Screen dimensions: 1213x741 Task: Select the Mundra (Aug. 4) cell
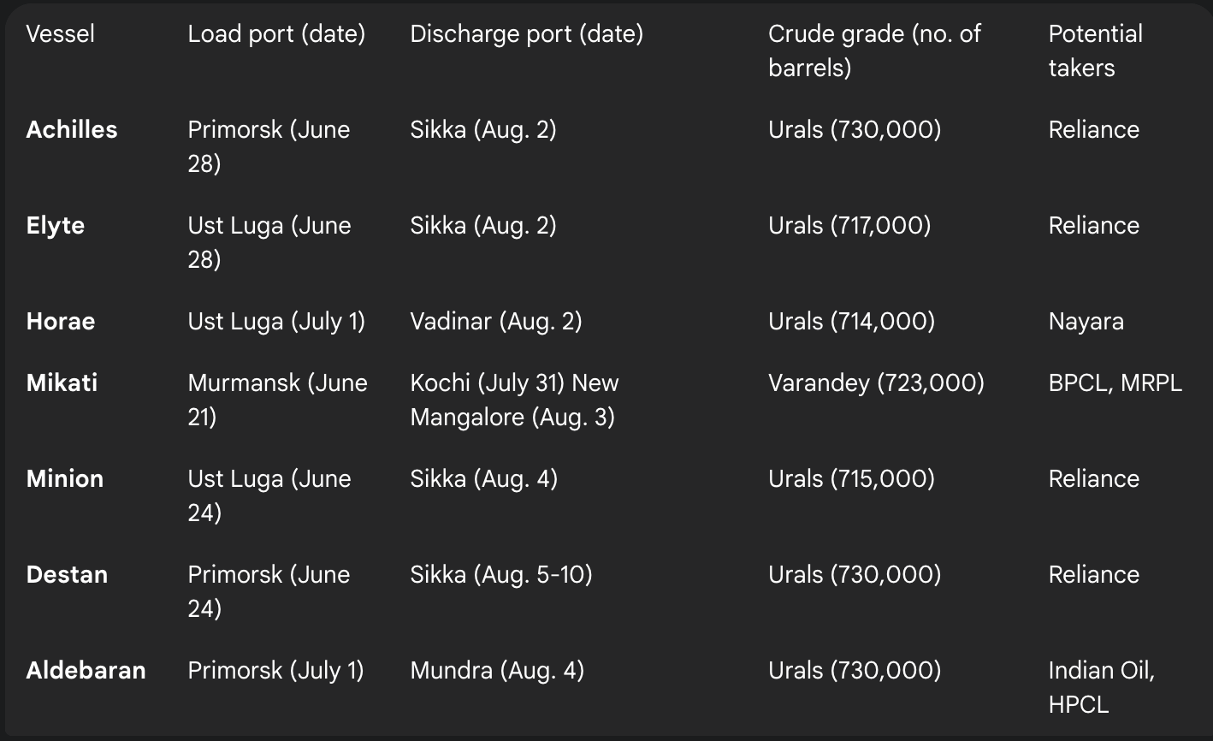coord(497,671)
